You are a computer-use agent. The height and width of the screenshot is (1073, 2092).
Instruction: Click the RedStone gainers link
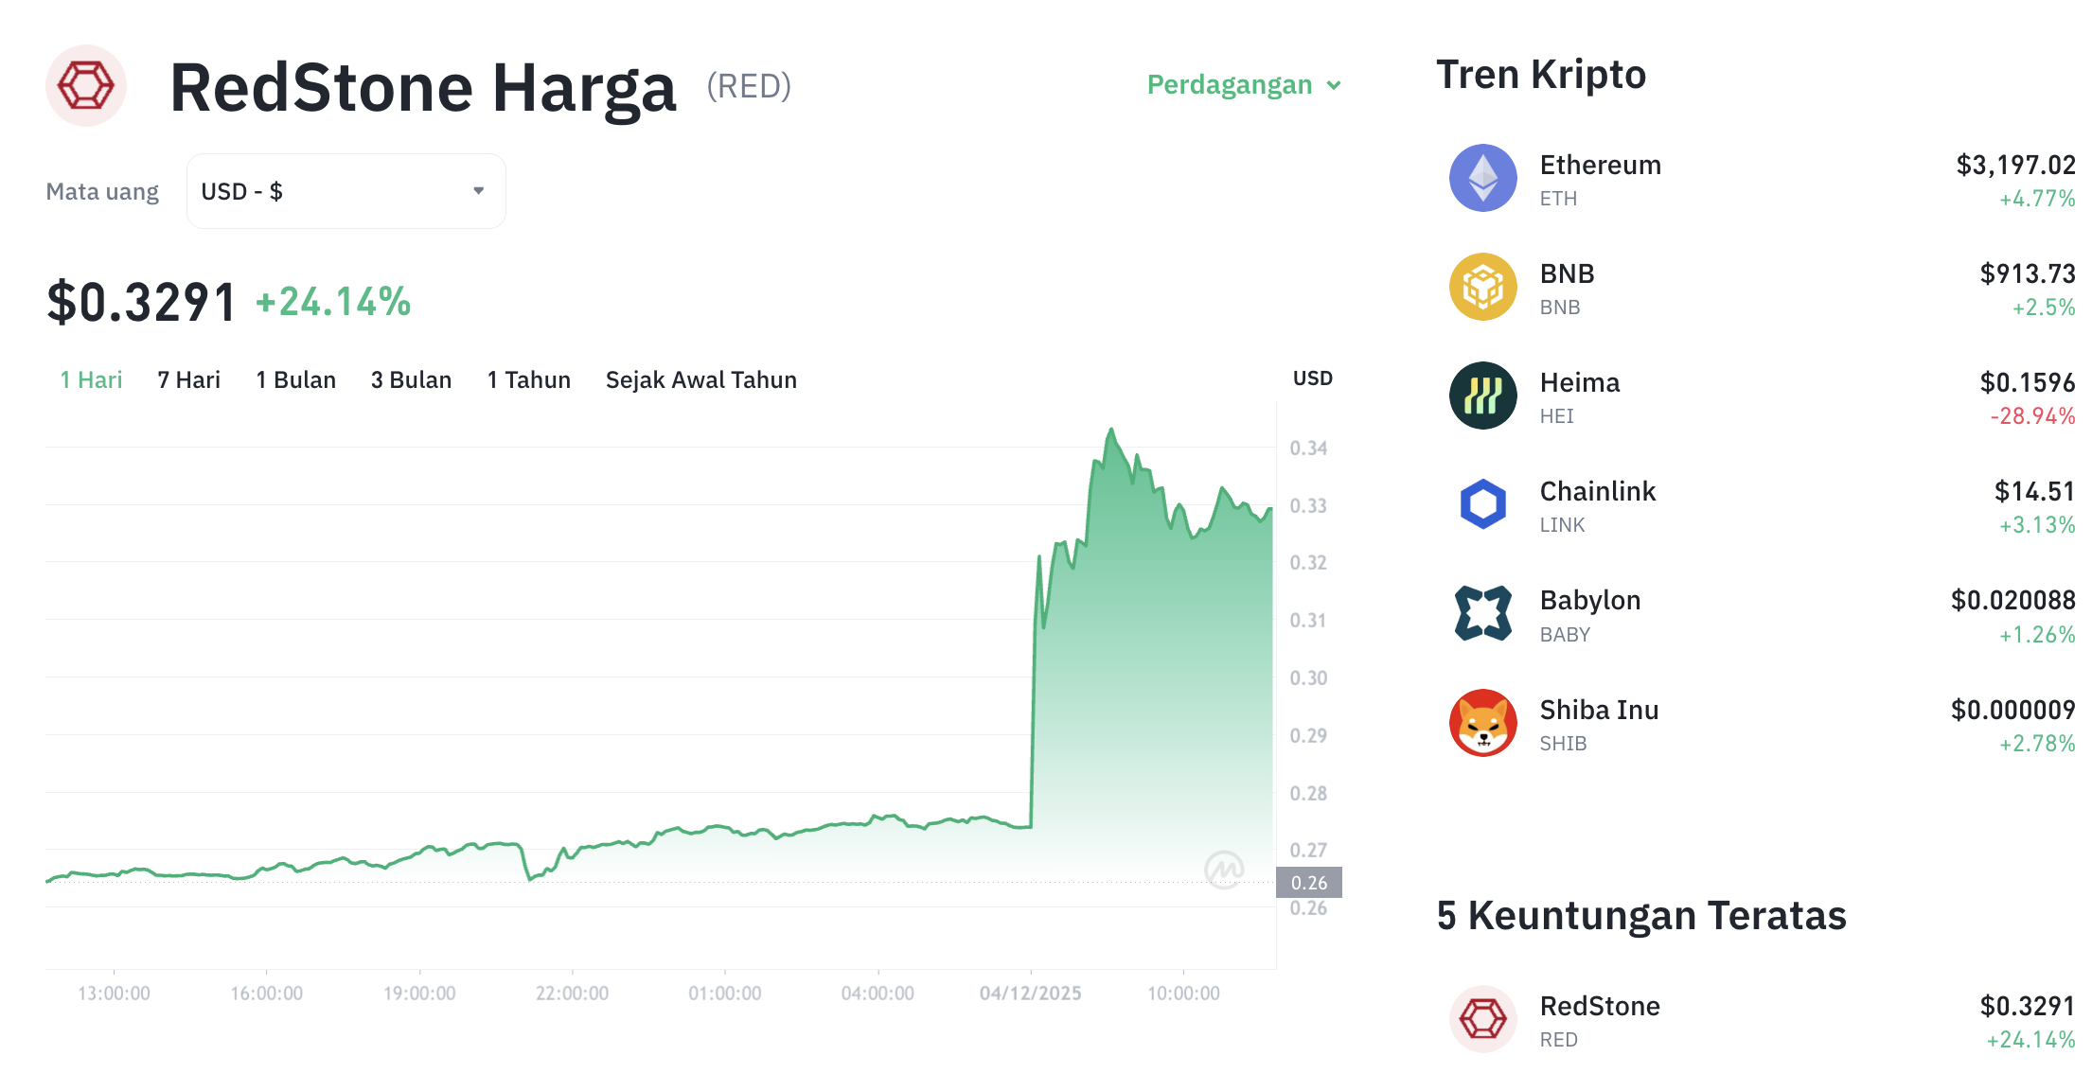coord(1599,1006)
